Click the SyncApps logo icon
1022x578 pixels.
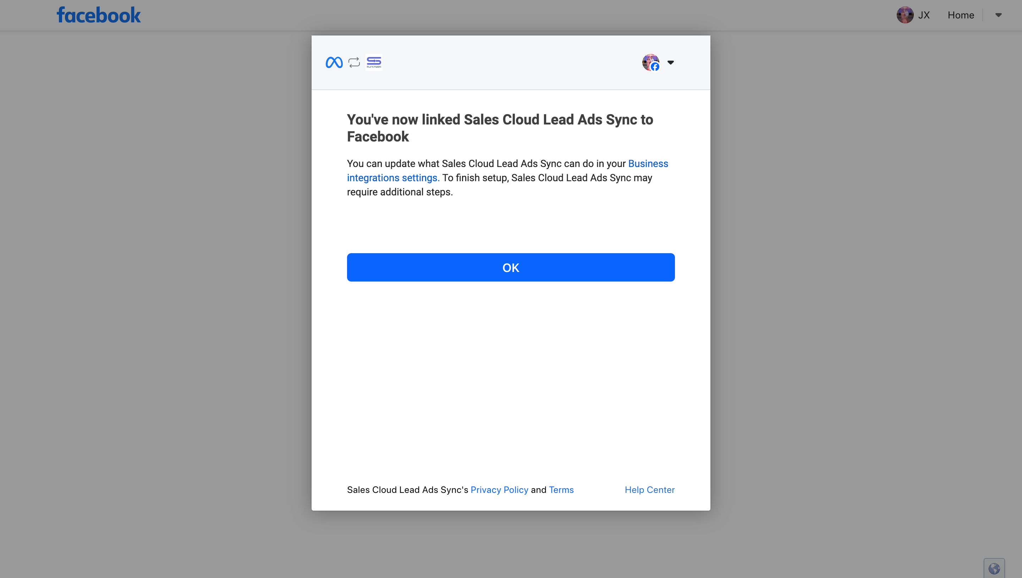tap(374, 62)
